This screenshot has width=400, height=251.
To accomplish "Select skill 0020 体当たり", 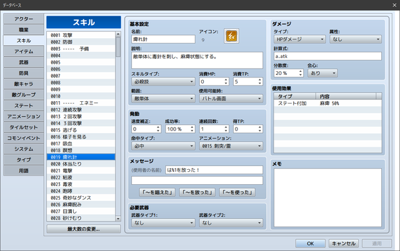I will 81,164.
